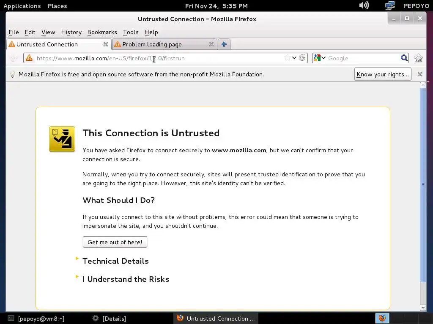Open the Places menu in top panel
The height and width of the screenshot is (324, 433).
[58, 6]
